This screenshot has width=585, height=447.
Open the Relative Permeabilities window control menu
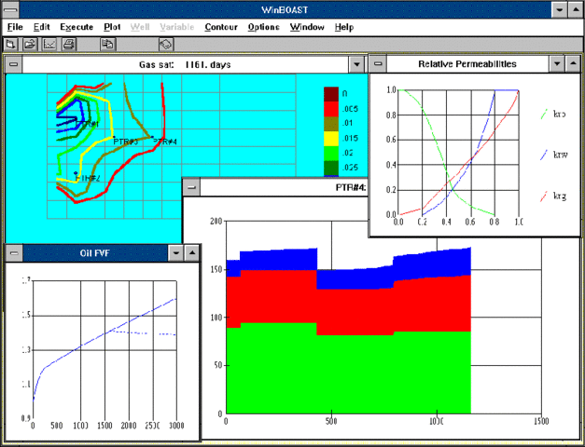coord(378,63)
